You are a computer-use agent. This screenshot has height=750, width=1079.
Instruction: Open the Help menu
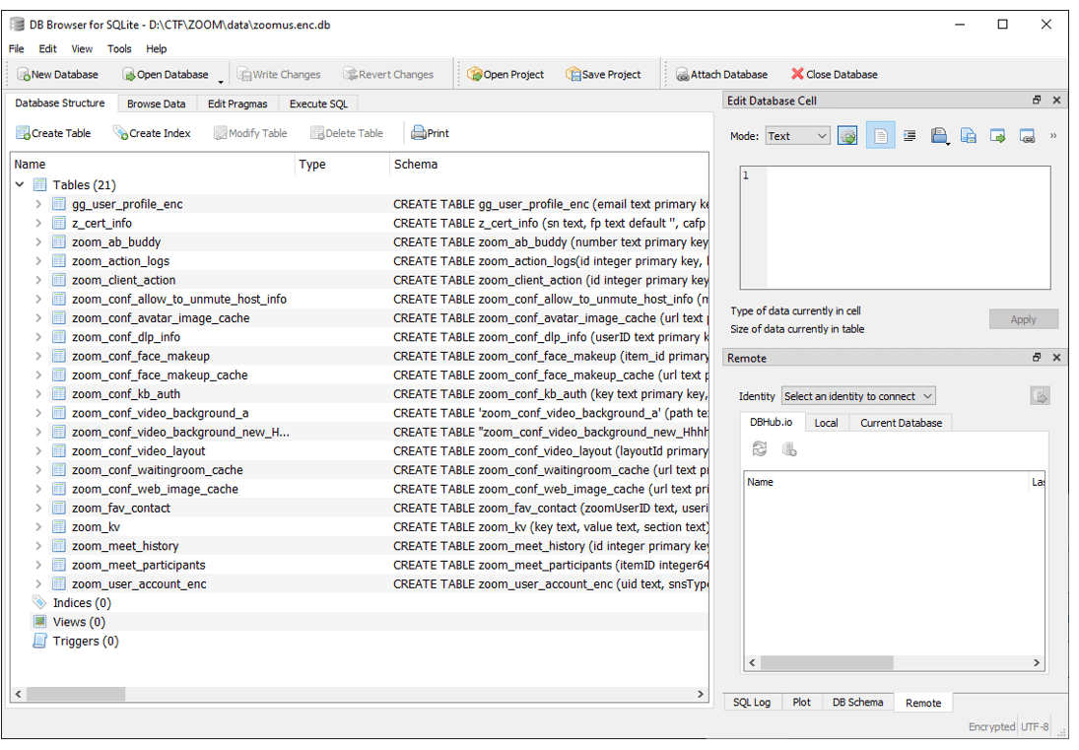[x=157, y=49]
